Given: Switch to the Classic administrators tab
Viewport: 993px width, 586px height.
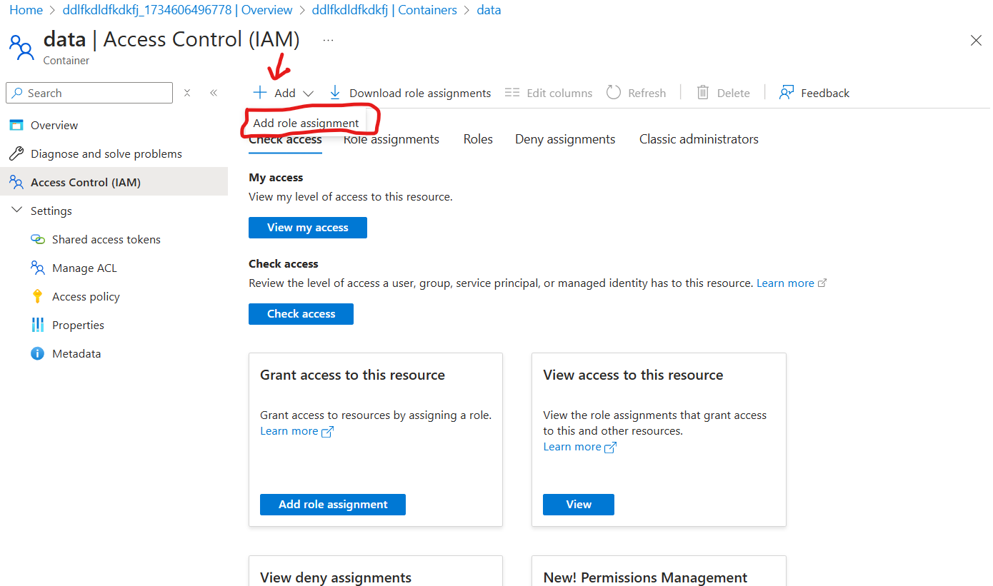Looking at the screenshot, I should click(698, 139).
